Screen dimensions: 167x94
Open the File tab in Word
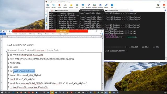3,34
